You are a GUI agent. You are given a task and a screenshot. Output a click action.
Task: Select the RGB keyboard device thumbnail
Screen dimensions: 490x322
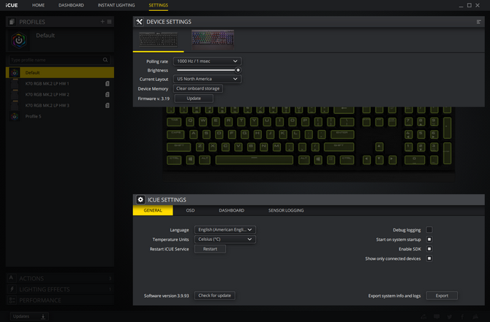pos(213,39)
